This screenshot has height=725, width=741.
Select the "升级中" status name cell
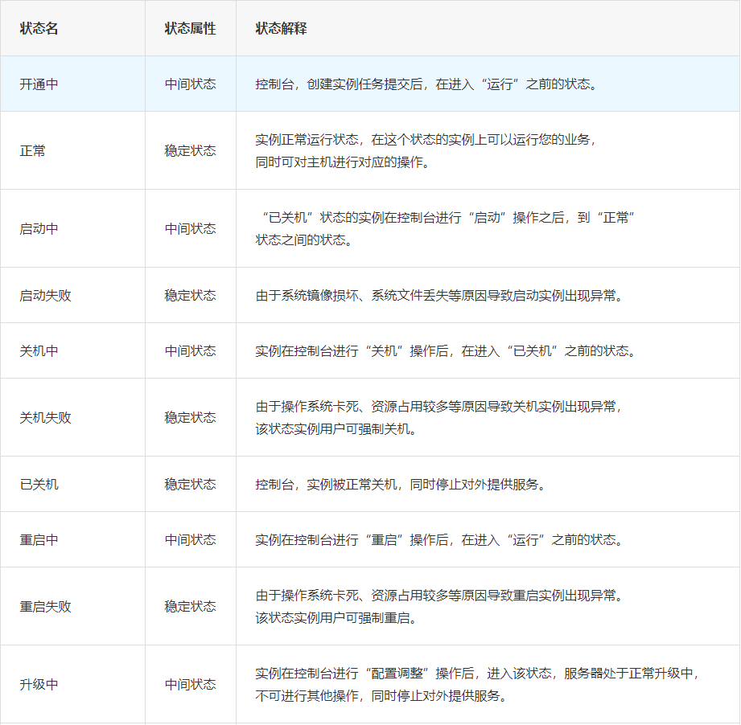tap(39, 684)
